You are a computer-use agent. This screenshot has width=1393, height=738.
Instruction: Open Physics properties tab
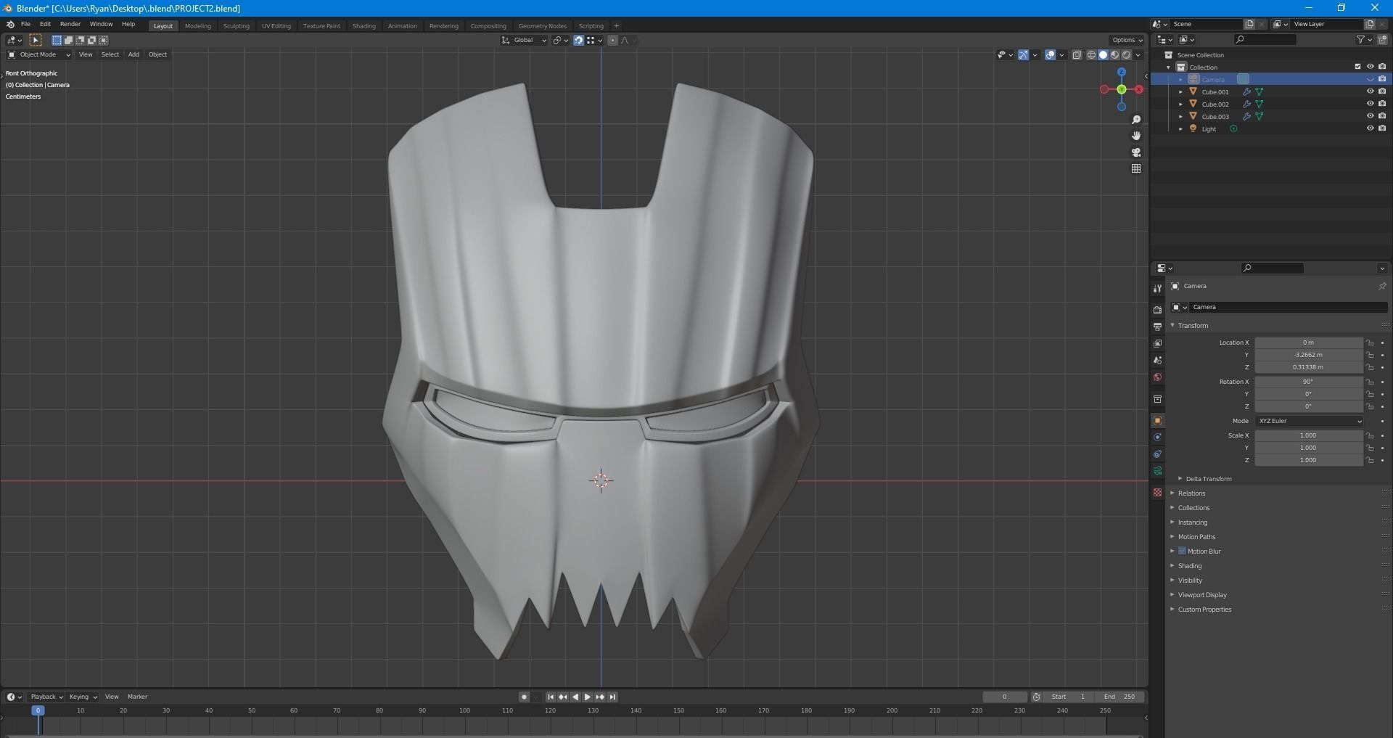[1157, 438]
